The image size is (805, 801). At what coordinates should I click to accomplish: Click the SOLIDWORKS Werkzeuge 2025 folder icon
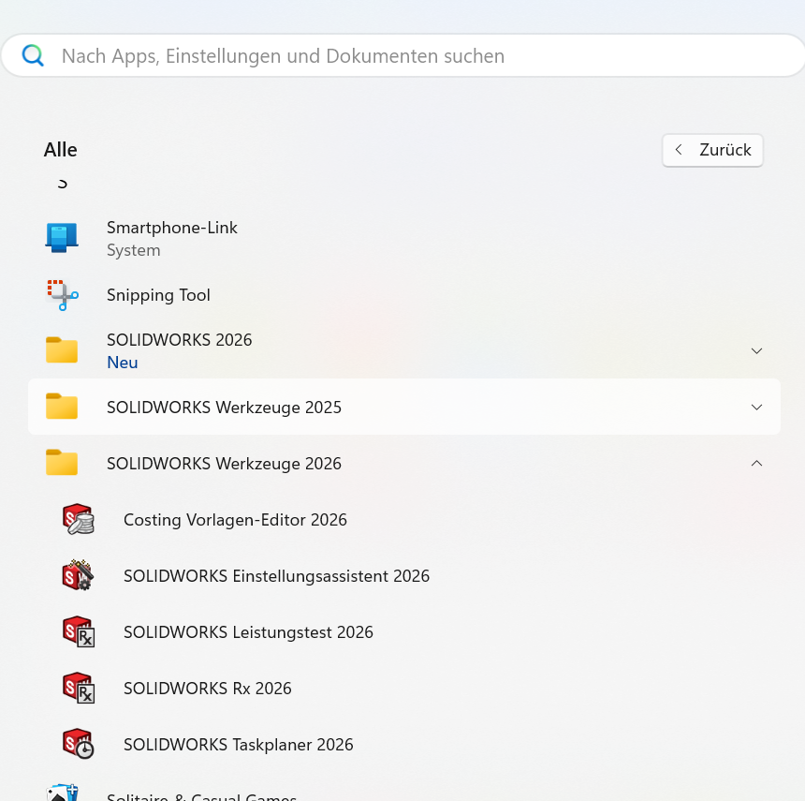pyautogui.click(x=62, y=407)
